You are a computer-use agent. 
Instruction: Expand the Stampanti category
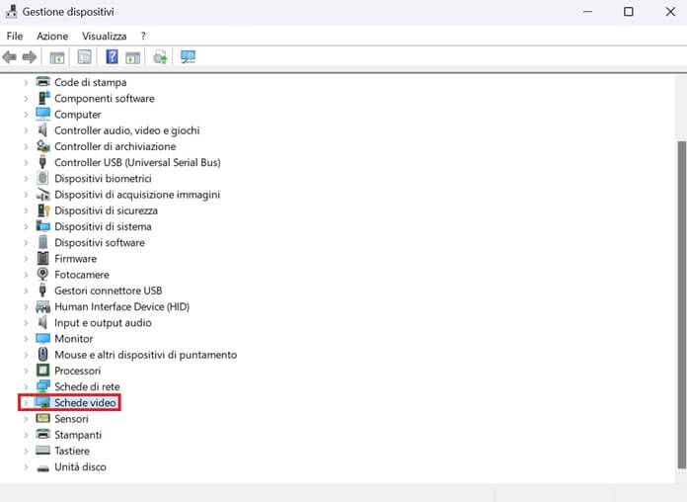pyautogui.click(x=26, y=435)
